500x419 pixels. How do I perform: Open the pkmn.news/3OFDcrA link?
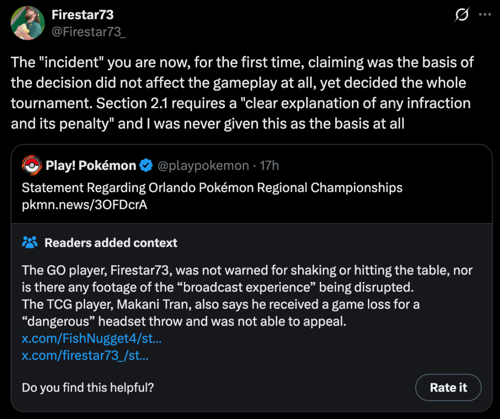(x=84, y=205)
